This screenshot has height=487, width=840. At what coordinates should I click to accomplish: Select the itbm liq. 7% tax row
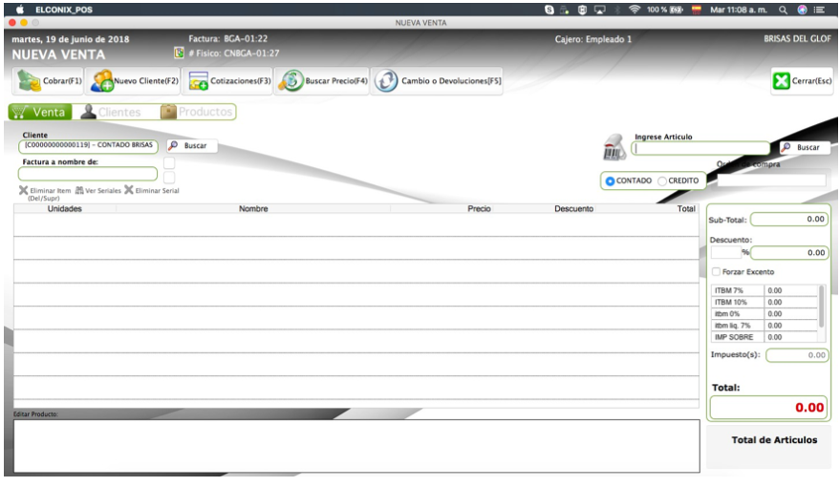point(764,326)
